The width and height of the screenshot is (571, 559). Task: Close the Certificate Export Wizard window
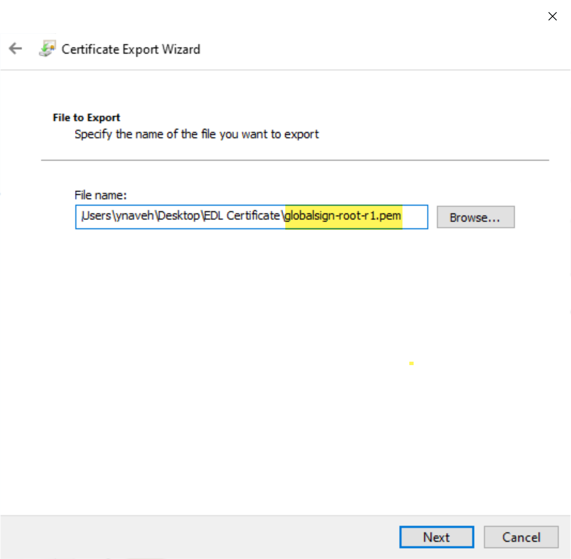click(552, 16)
